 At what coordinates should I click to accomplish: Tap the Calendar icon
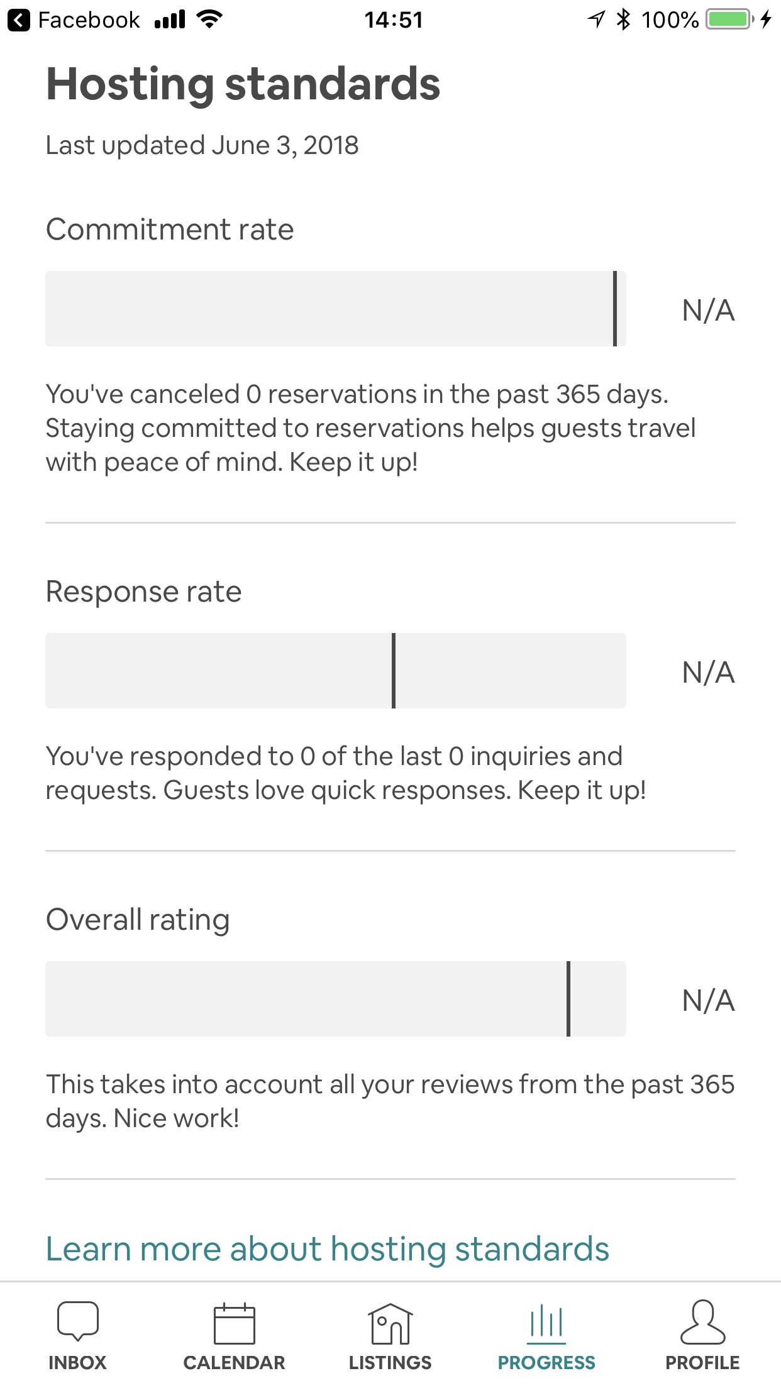234,1323
